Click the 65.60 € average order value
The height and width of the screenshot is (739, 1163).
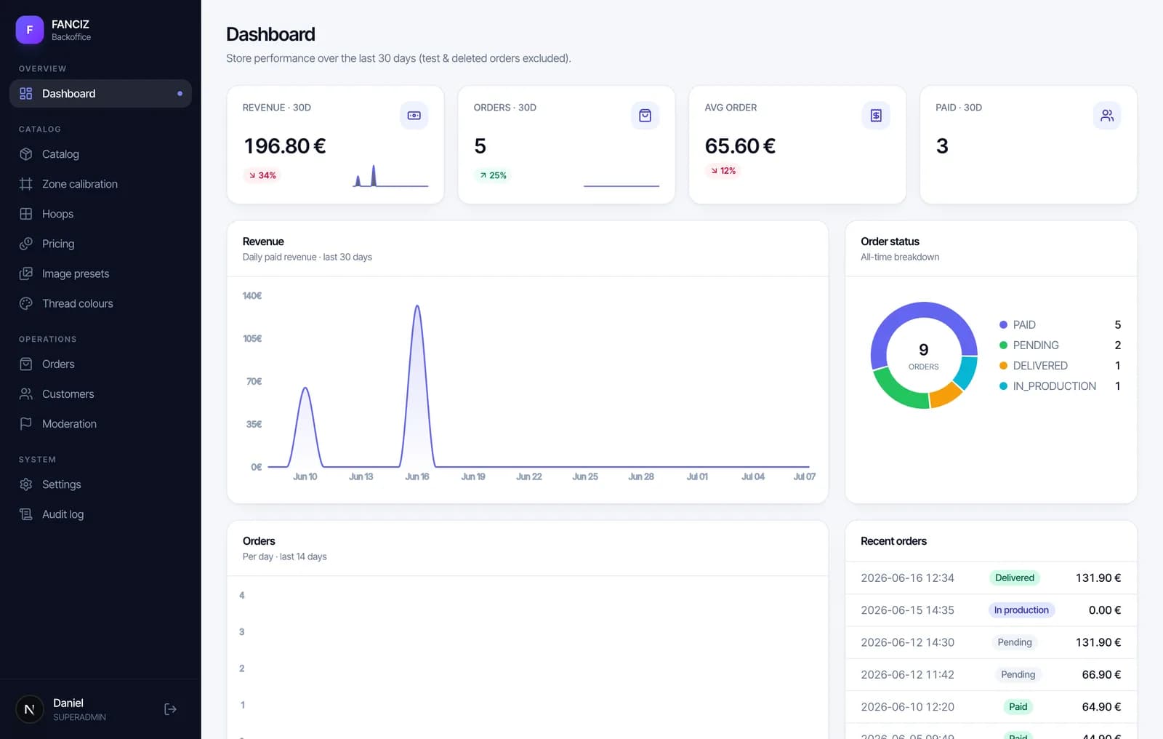pos(740,146)
